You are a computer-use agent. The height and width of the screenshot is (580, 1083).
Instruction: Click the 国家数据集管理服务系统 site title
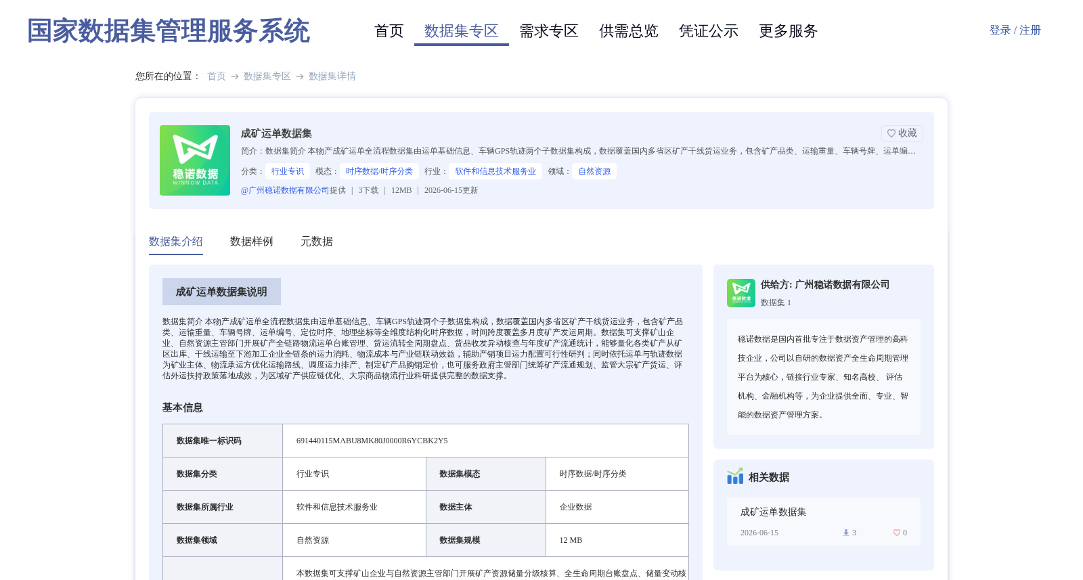coord(168,31)
